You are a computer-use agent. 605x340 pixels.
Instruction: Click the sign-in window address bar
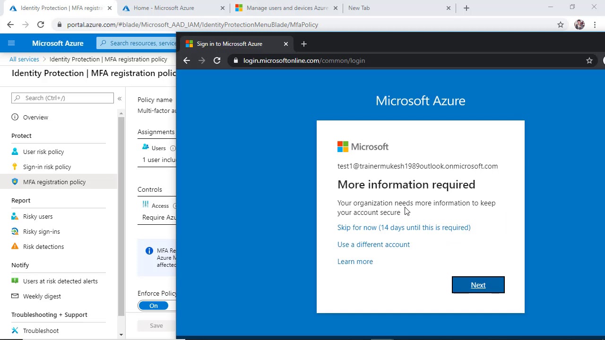click(411, 60)
